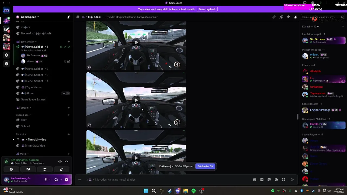Open headphone output options arrow

pos(60,180)
